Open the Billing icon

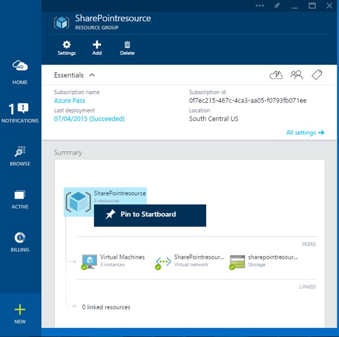(20, 238)
